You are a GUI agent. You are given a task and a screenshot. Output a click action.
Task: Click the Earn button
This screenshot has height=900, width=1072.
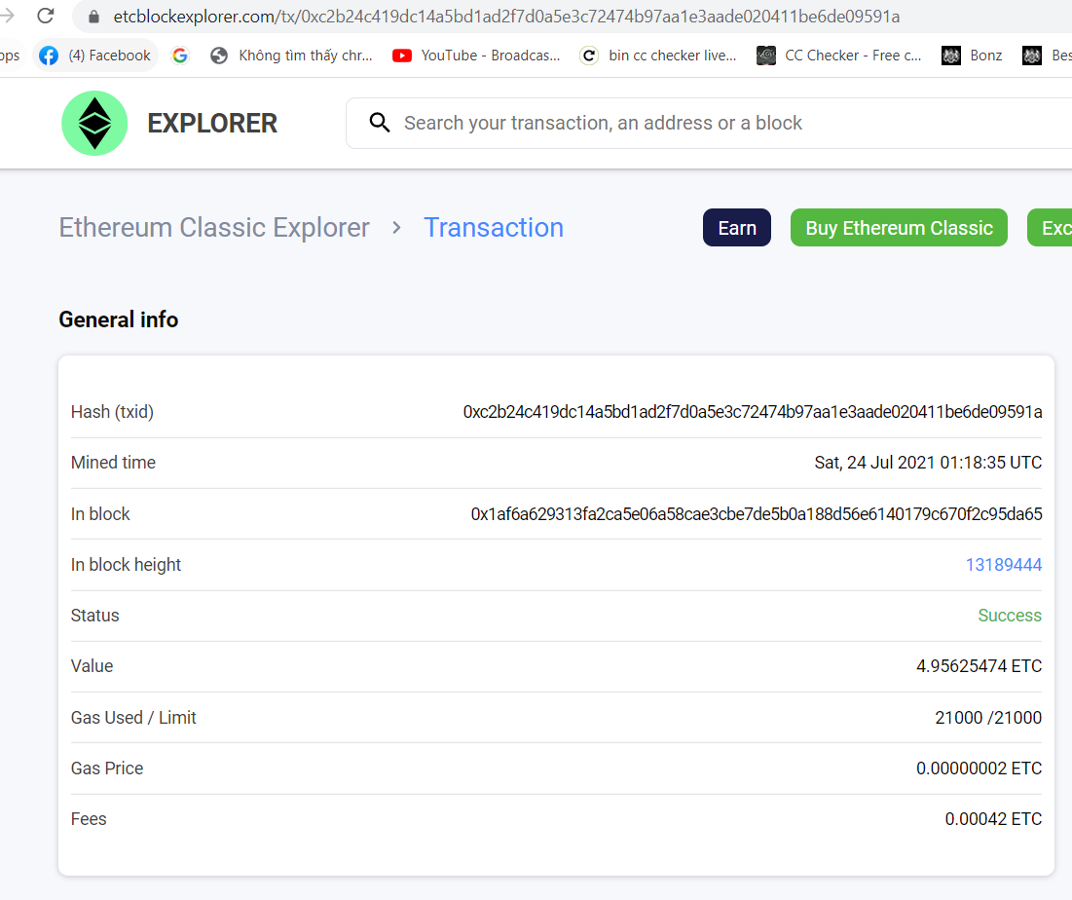point(737,228)
